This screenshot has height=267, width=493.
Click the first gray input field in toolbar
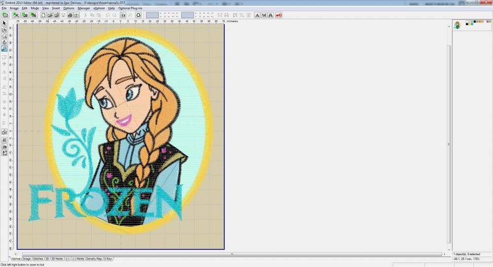(x=152, y=15)
